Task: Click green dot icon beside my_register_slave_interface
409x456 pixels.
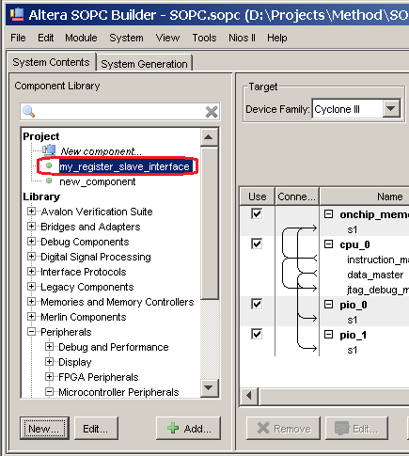Action: point(49,165)
